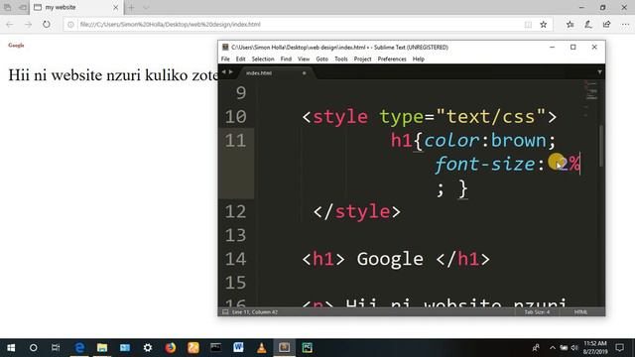This screenshot has width=635, height=357.
Task: Open Task View on taskbar
Action: (x=56, y=348)
